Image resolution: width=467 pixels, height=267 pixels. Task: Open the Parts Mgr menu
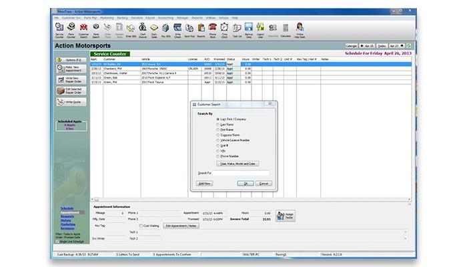pyautogui.click(x=91, y=18)
